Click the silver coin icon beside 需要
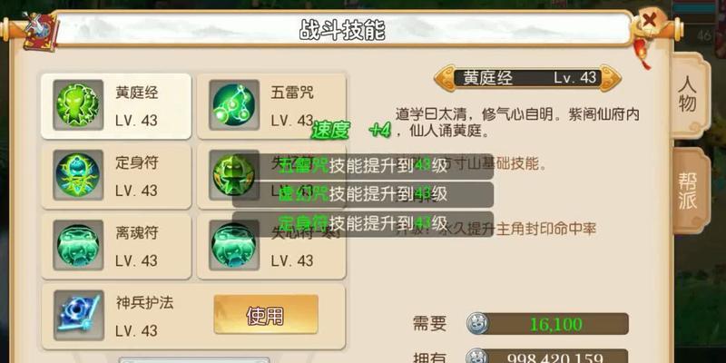The width and height of the screenshot is (726, 363). 477,324
